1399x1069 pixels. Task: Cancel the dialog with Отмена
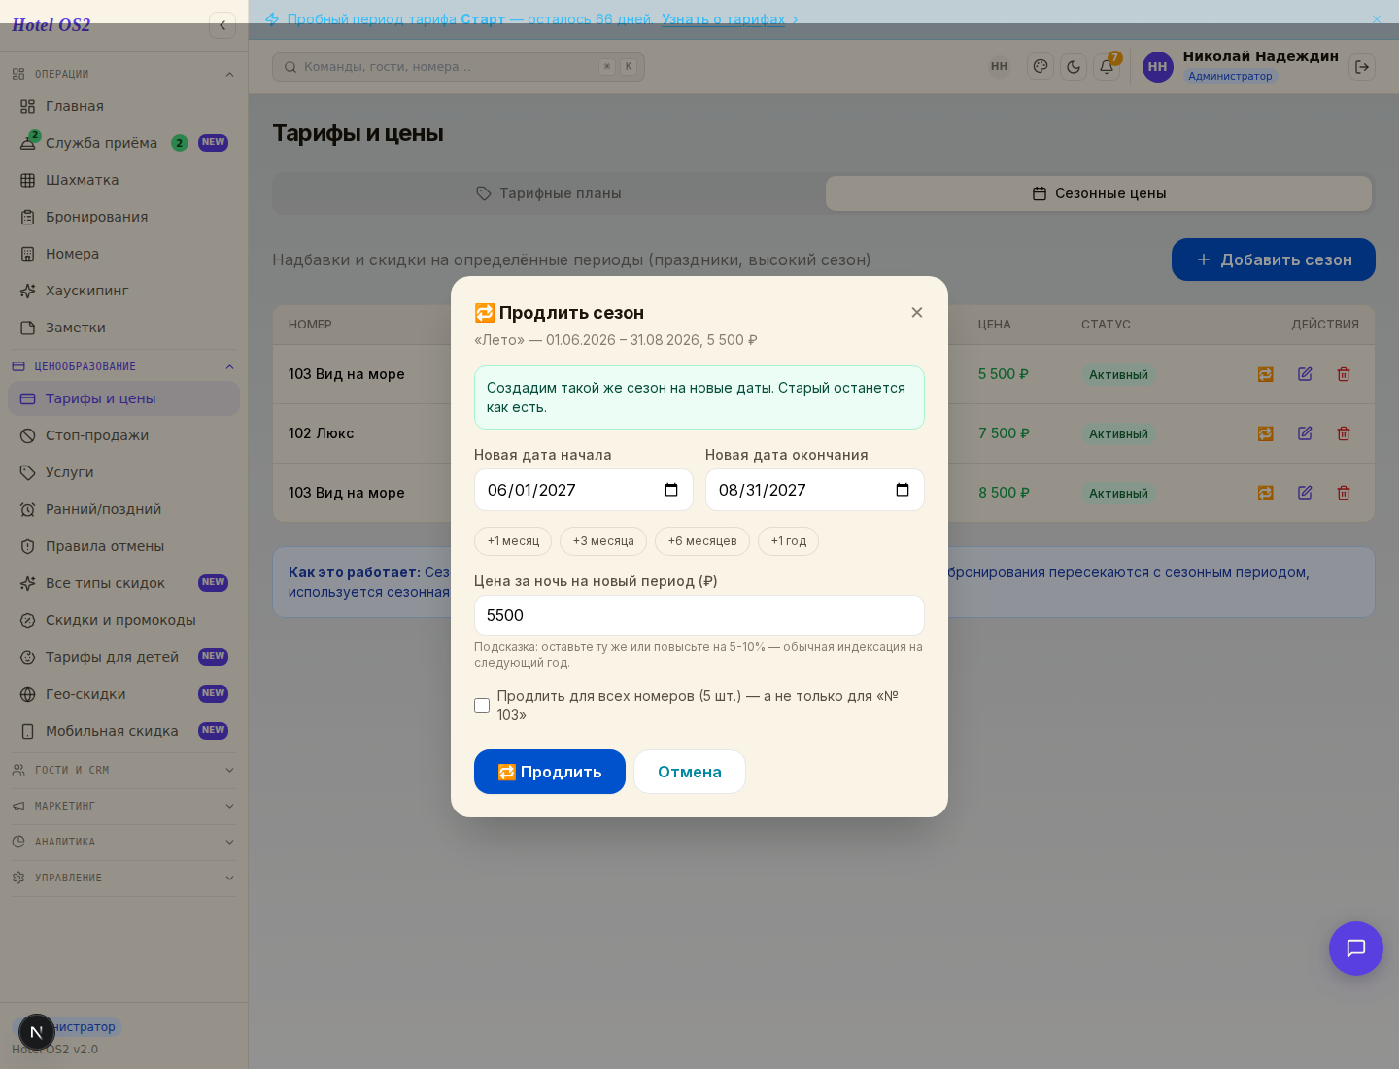pyautogui.click(x=690, y=772)
